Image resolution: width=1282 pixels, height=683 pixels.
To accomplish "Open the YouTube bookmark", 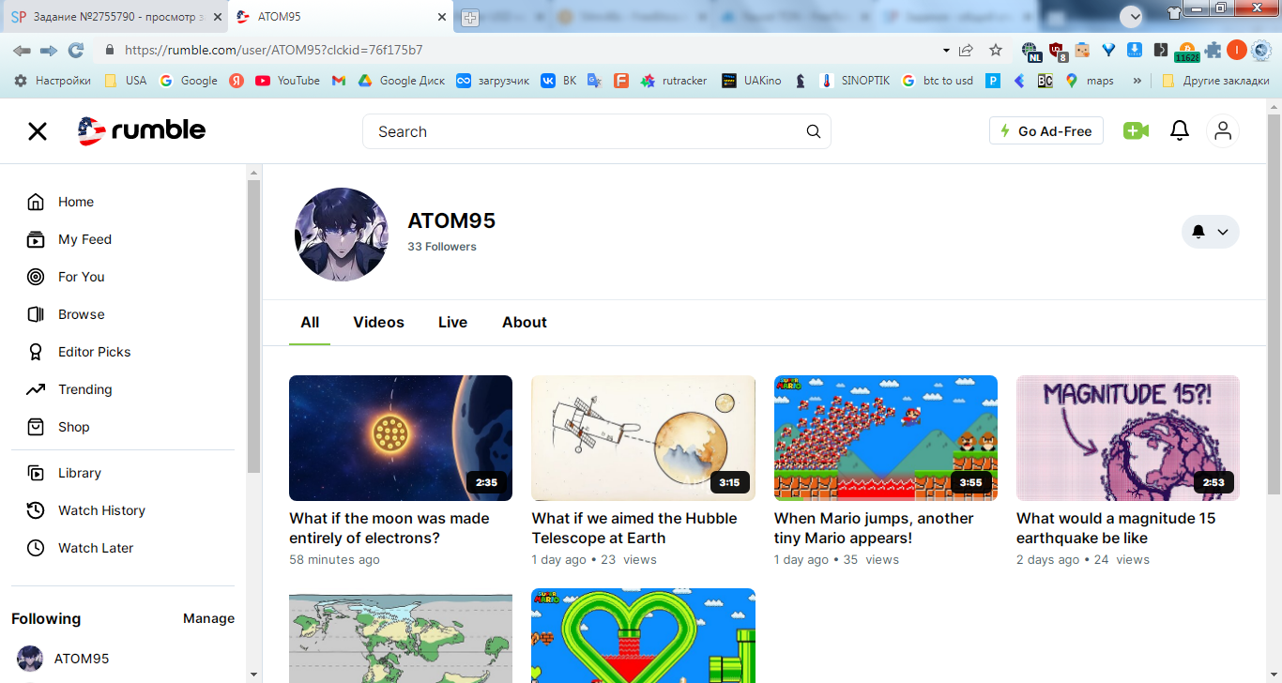I will point(288,81).
